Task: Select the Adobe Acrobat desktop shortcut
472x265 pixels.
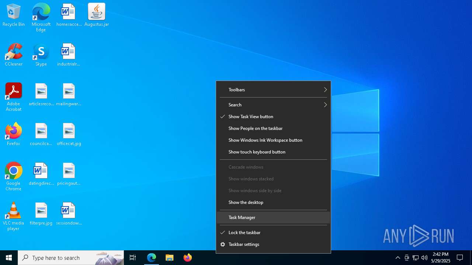Action: (x=14, y=97)
